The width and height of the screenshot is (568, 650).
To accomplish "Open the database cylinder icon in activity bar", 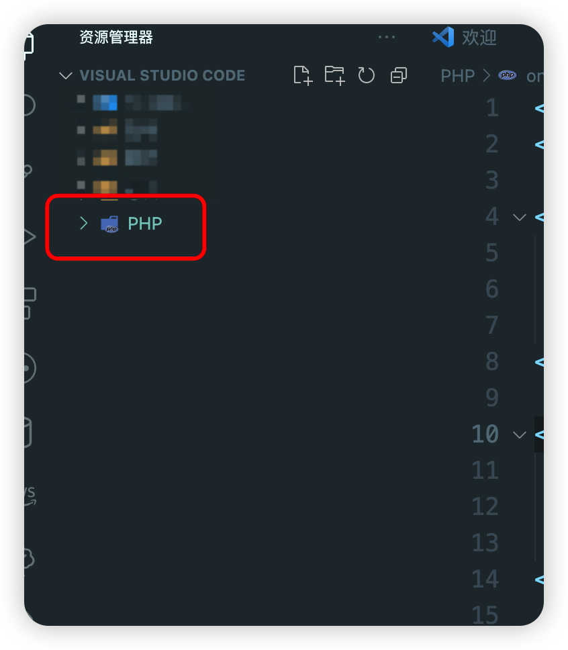I will pos(28,433).
